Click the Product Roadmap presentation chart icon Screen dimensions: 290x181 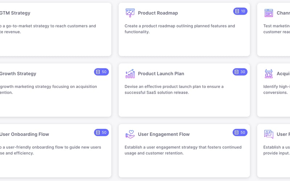[x=130, y=13]
